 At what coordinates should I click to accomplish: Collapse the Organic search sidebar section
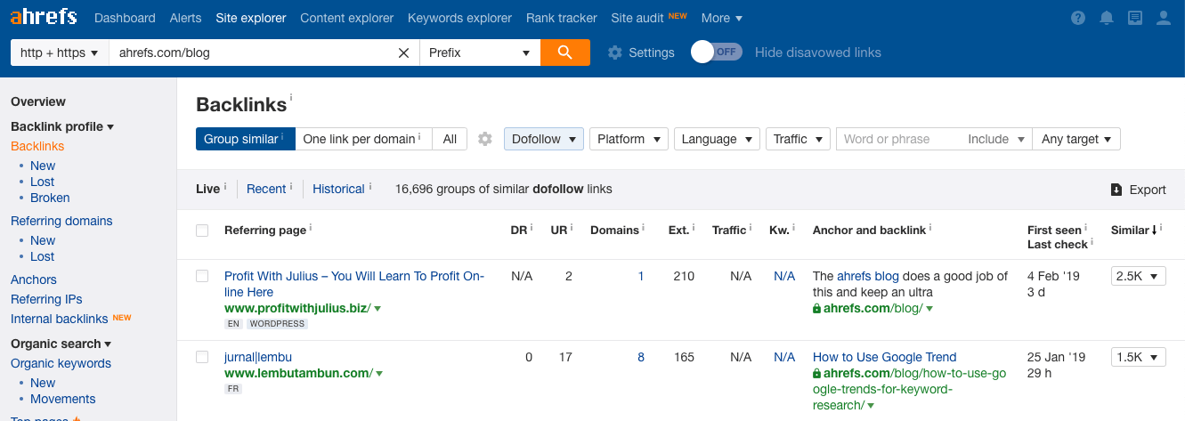pyautogui.click(x=61, y=344)
